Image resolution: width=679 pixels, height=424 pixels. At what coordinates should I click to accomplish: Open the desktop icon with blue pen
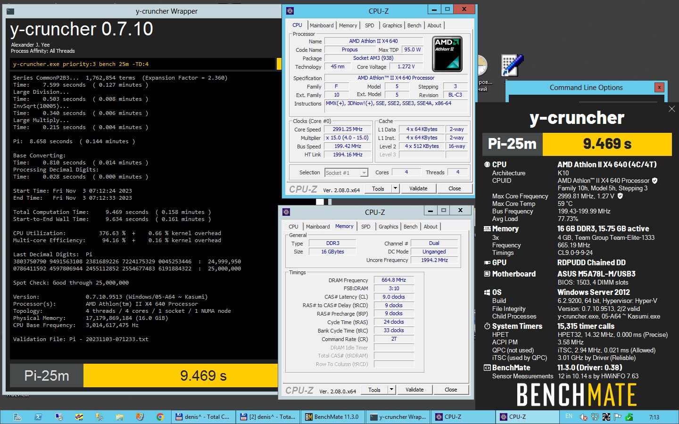click(512, 65)
